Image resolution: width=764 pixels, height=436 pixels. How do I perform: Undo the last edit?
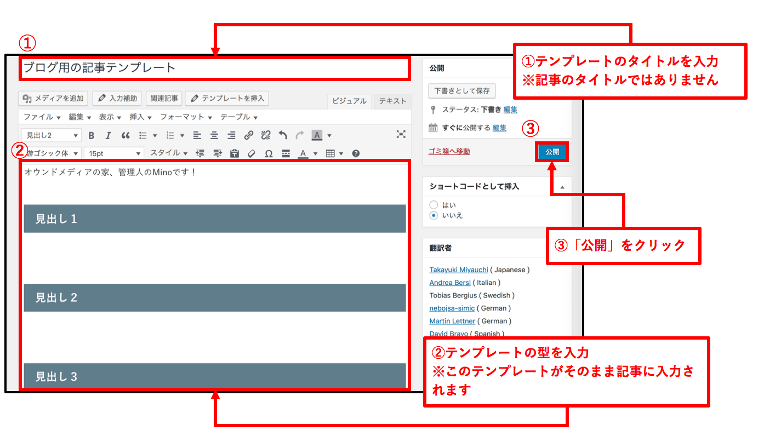283,135
